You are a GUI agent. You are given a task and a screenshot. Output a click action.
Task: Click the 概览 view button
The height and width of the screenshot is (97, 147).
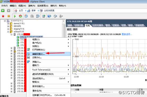click(x=69, y=30)
